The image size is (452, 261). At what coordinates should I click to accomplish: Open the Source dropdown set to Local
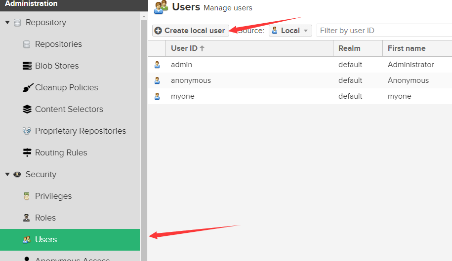pos(290,31)
